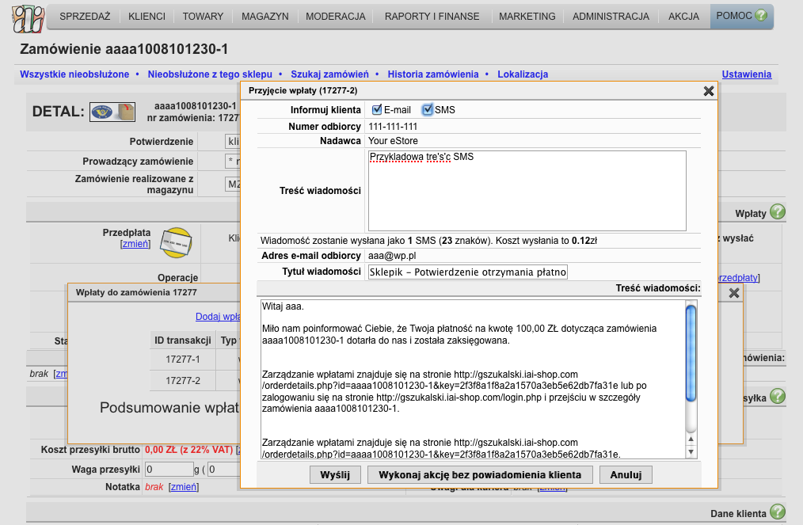Open help icon next to Dane klienta

[x=778, y=512]
